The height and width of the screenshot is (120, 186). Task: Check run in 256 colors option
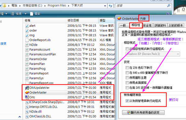127,68
